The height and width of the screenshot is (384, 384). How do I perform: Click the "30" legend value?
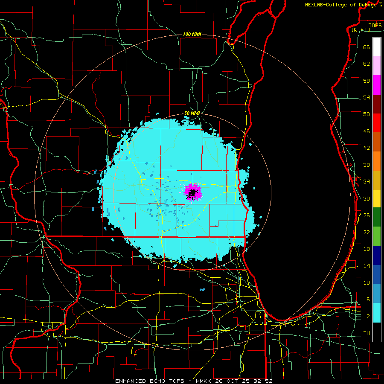click(x=367, y=198)
